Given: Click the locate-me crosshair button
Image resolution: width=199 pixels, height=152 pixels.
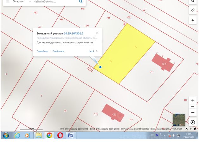Looking at the screenshot, I should [x=193, y=20].
